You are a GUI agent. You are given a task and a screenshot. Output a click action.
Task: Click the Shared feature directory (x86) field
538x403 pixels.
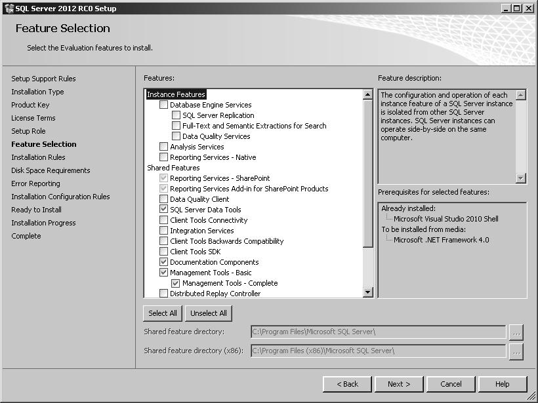[379, 351]
